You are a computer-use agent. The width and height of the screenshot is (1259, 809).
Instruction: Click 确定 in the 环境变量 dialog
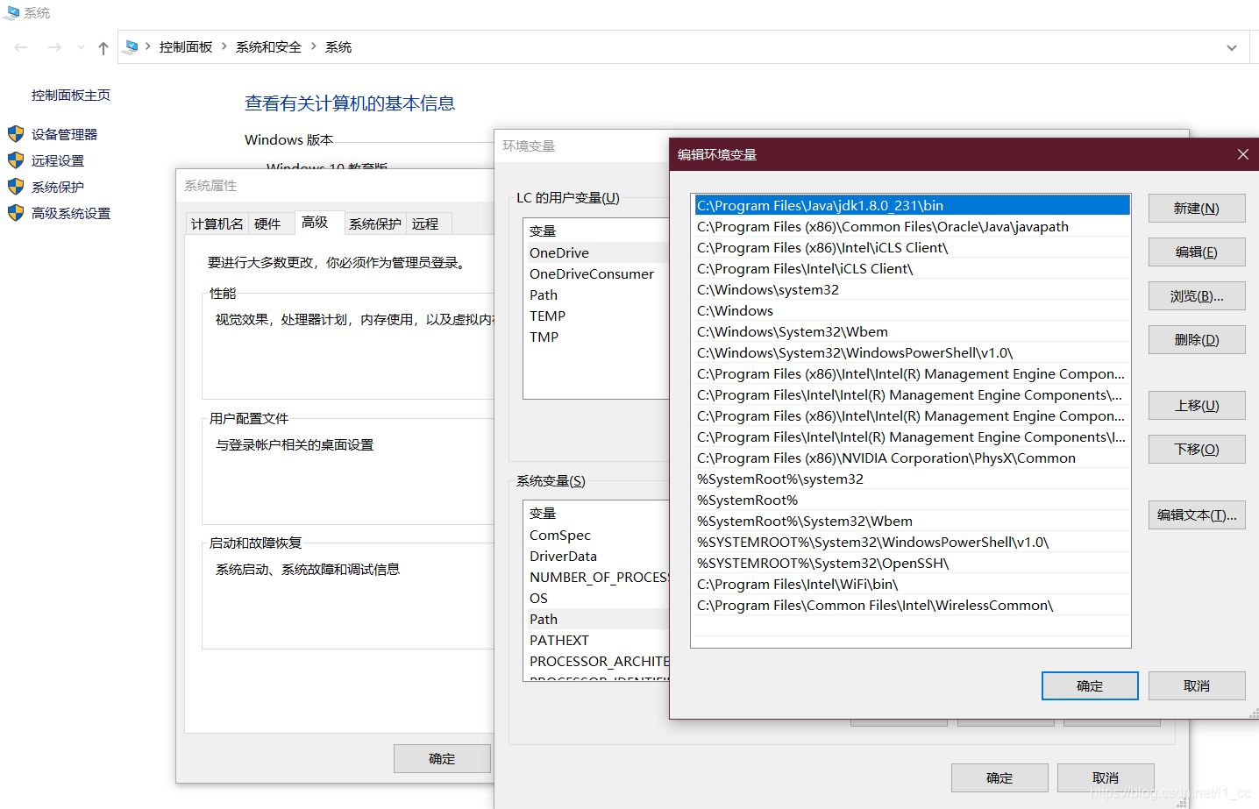click(999, 777)
